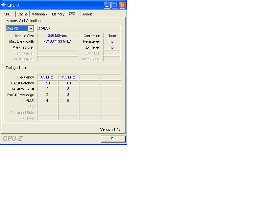
Task: Click the tRAS value 6 cell
Action: tap(68, 100)
